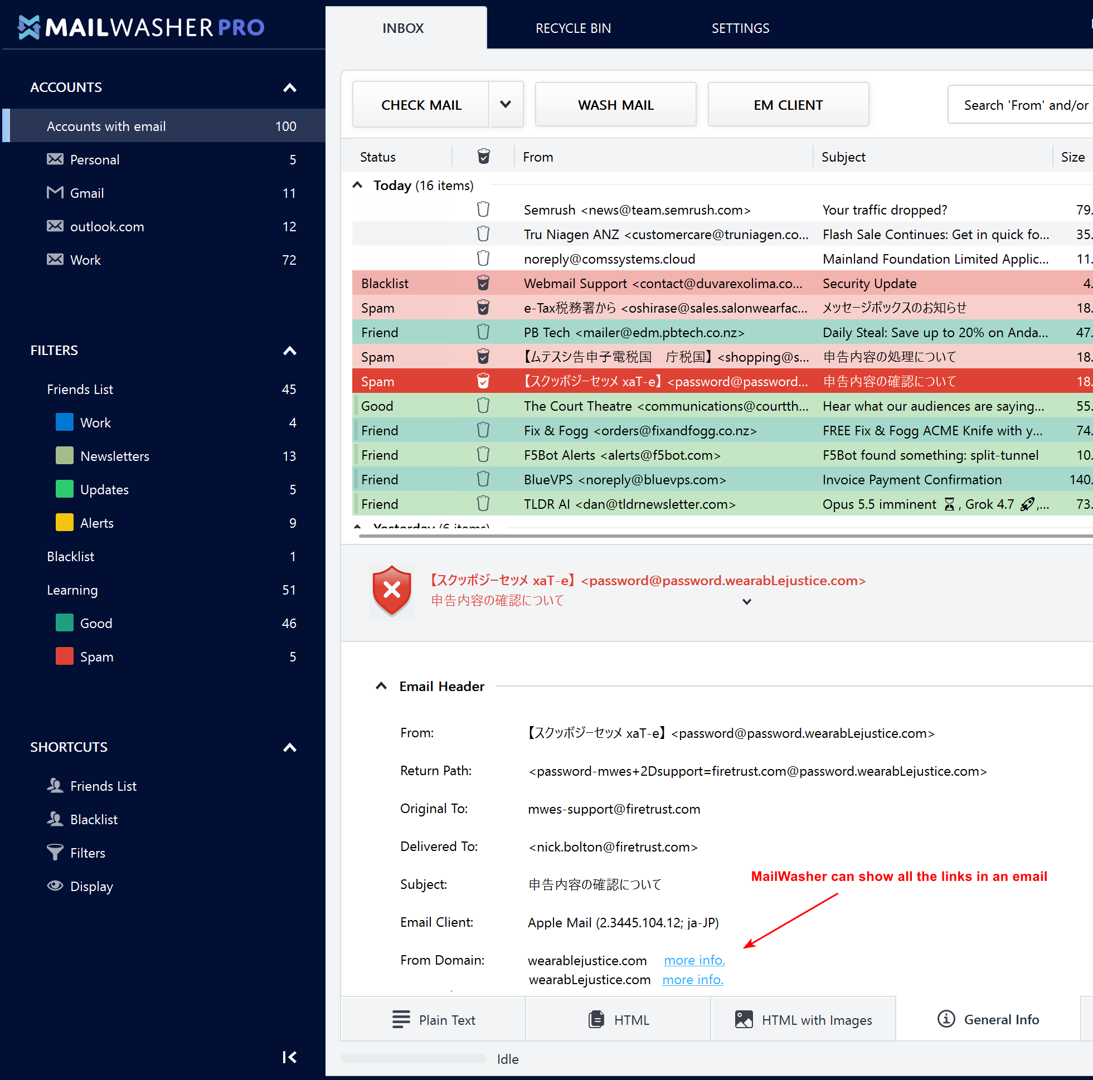Click the CHECK MAIL button
The image size is (1093, 1080).
[421, 105]
